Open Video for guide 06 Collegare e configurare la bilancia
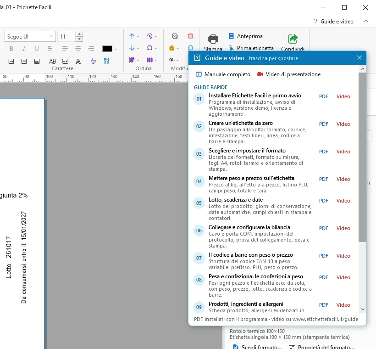 343,228
